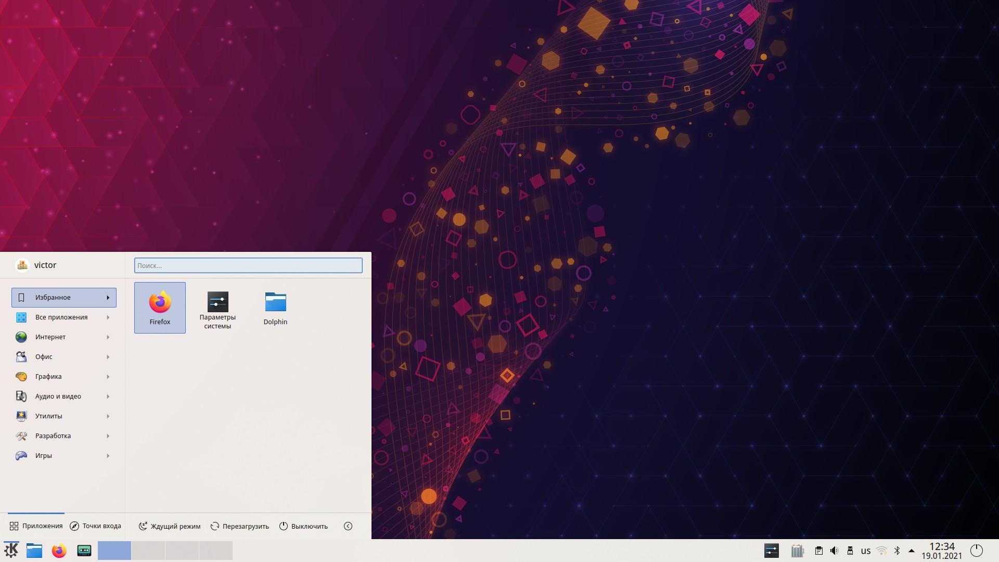Switch keyboard layout via 'us' indicator
Screen dimensions: 999x562
pos(865,551)
